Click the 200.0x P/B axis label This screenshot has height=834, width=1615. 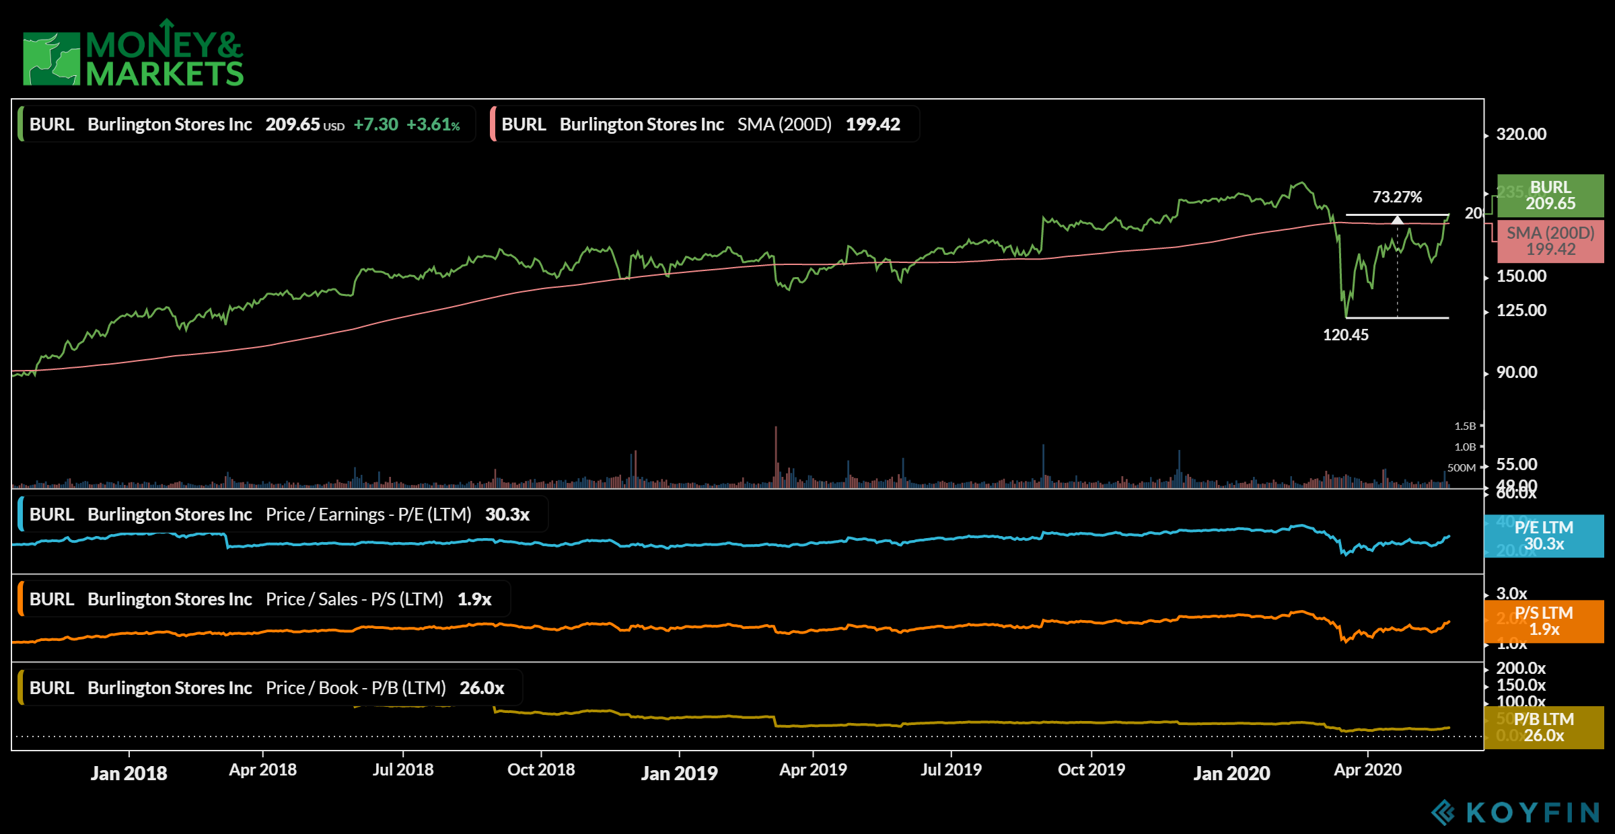(1521, 669)
